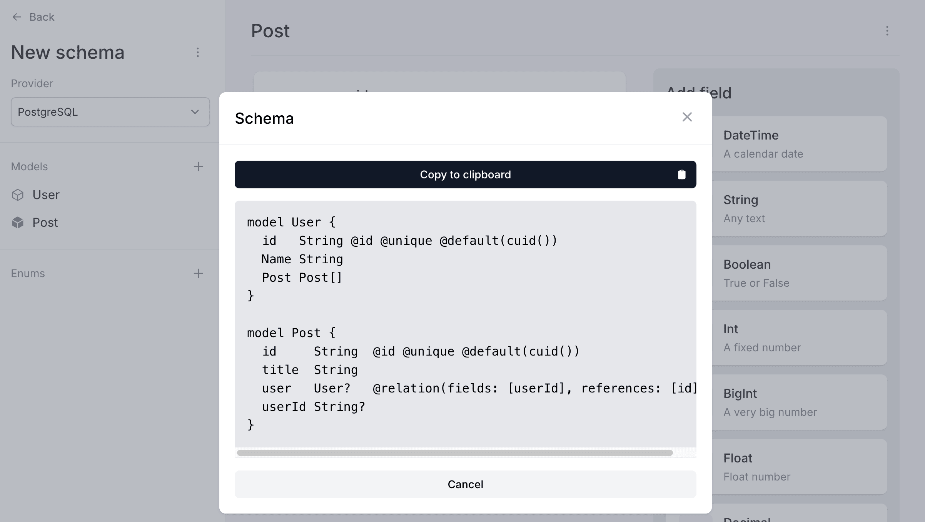The image size is (925, 522).
Task: Click the add Enums plus icon
Action: [x=199, y=273]
